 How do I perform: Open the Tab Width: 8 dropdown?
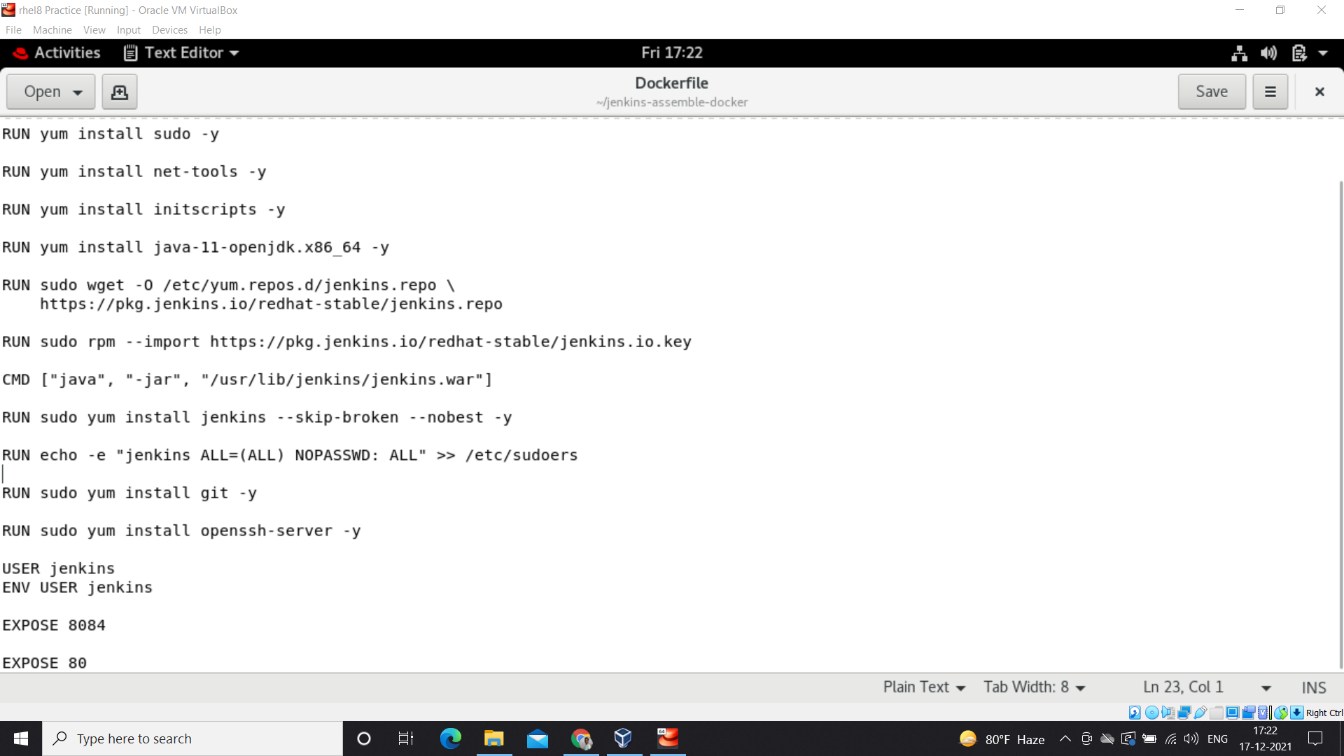[x=1035, y=687]
